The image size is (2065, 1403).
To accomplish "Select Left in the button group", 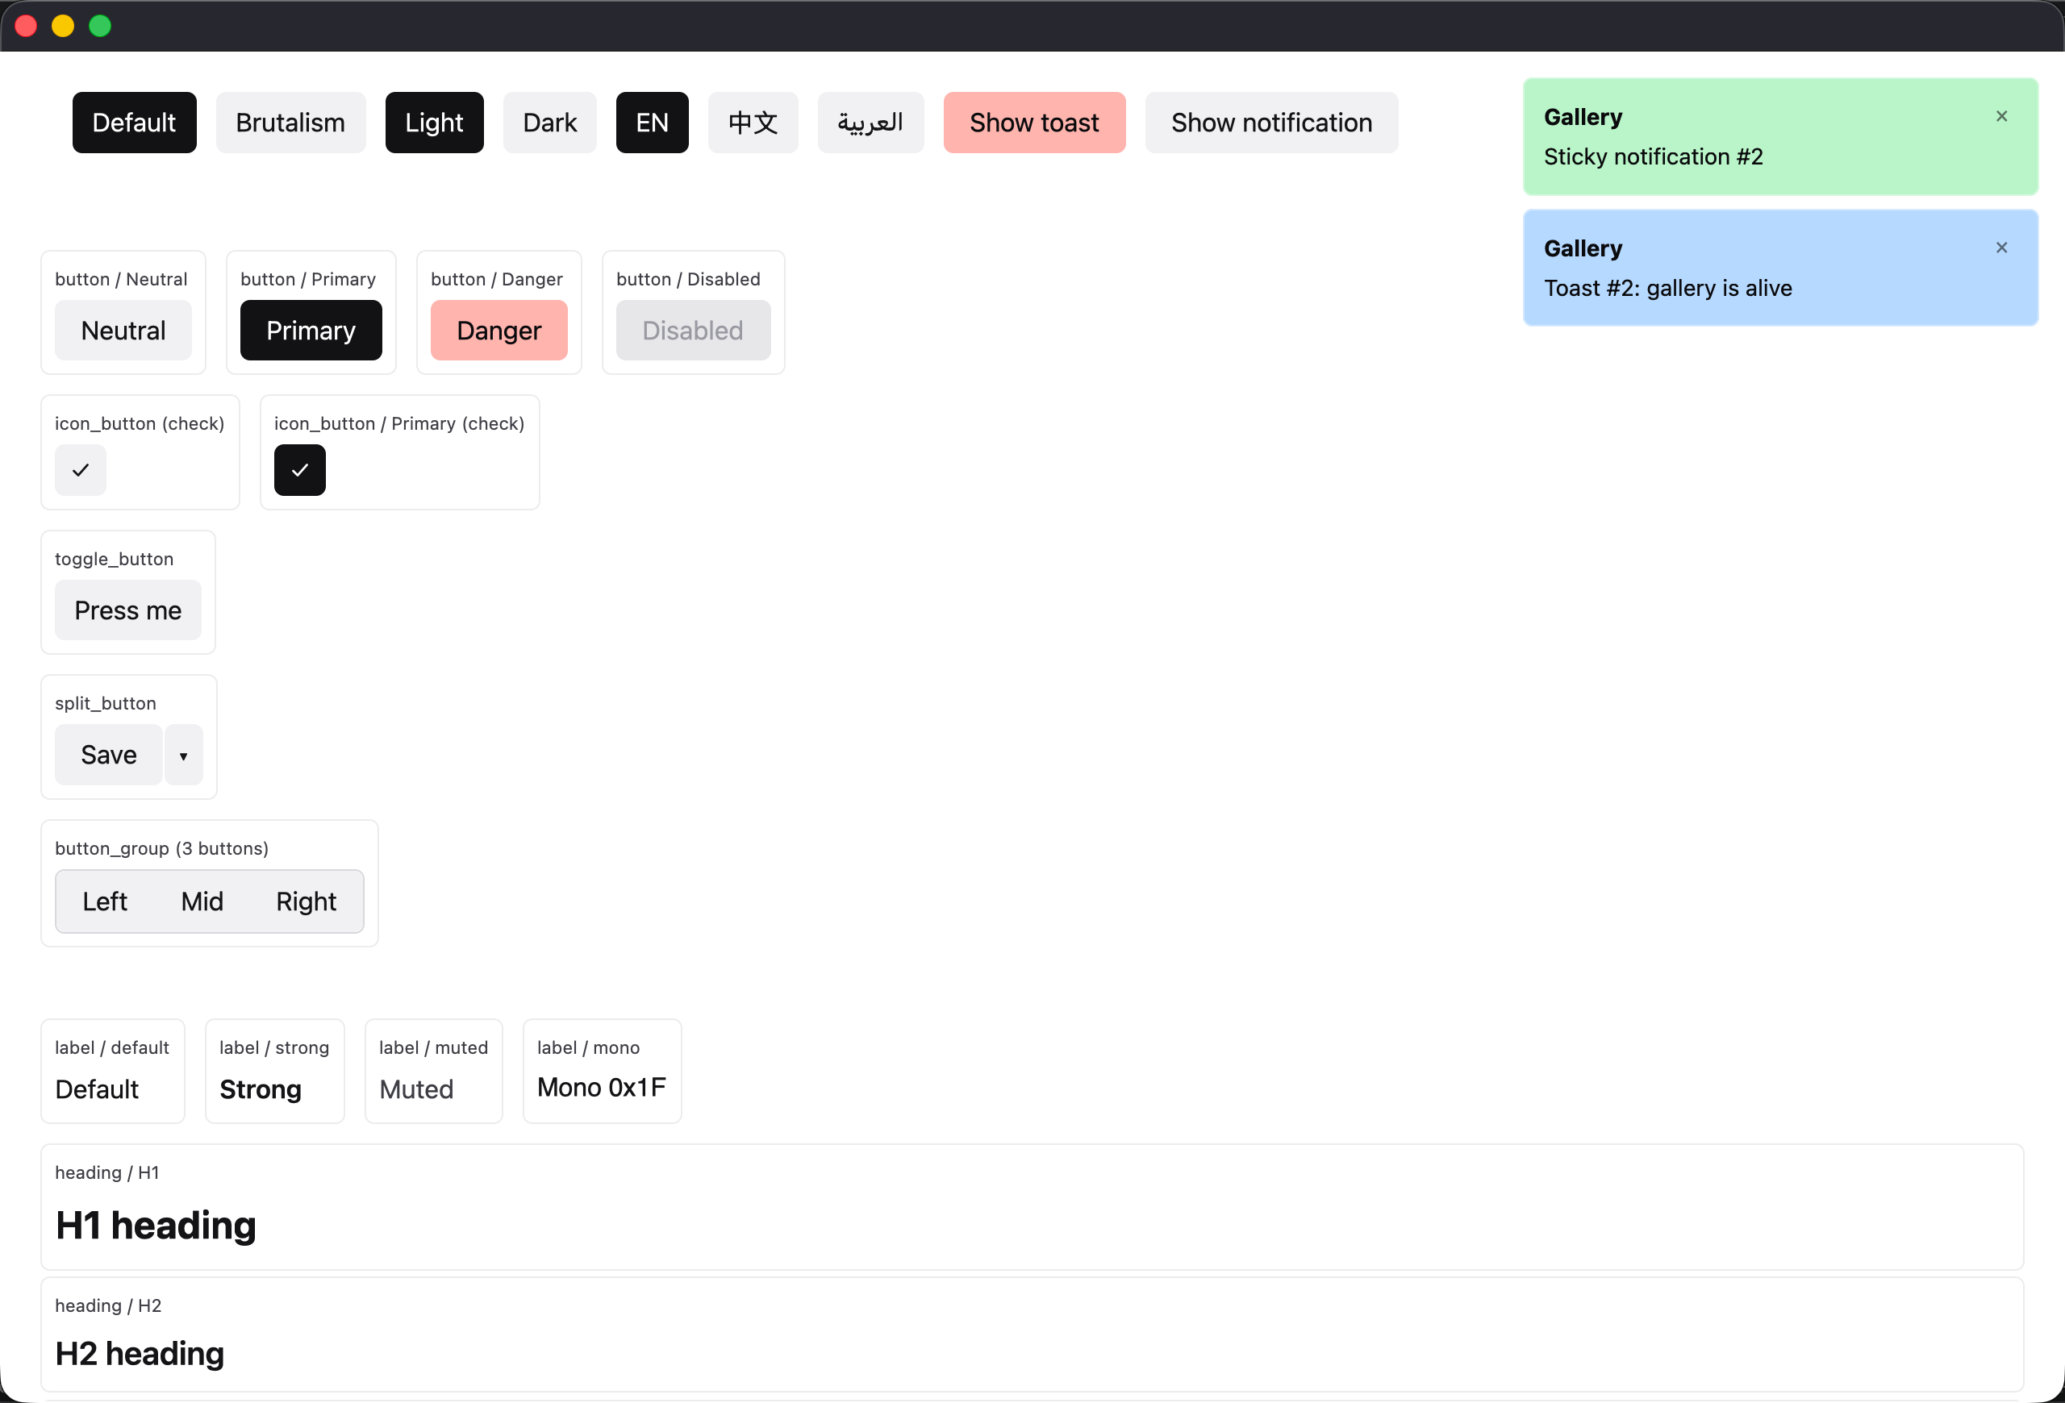I will (105, 901).
